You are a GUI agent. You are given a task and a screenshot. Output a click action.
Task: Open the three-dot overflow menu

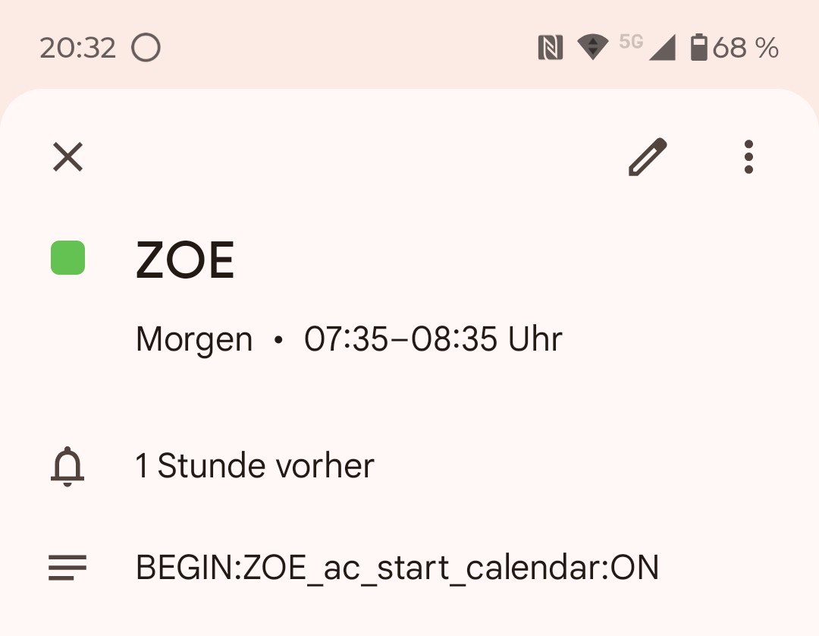[748, 157]
